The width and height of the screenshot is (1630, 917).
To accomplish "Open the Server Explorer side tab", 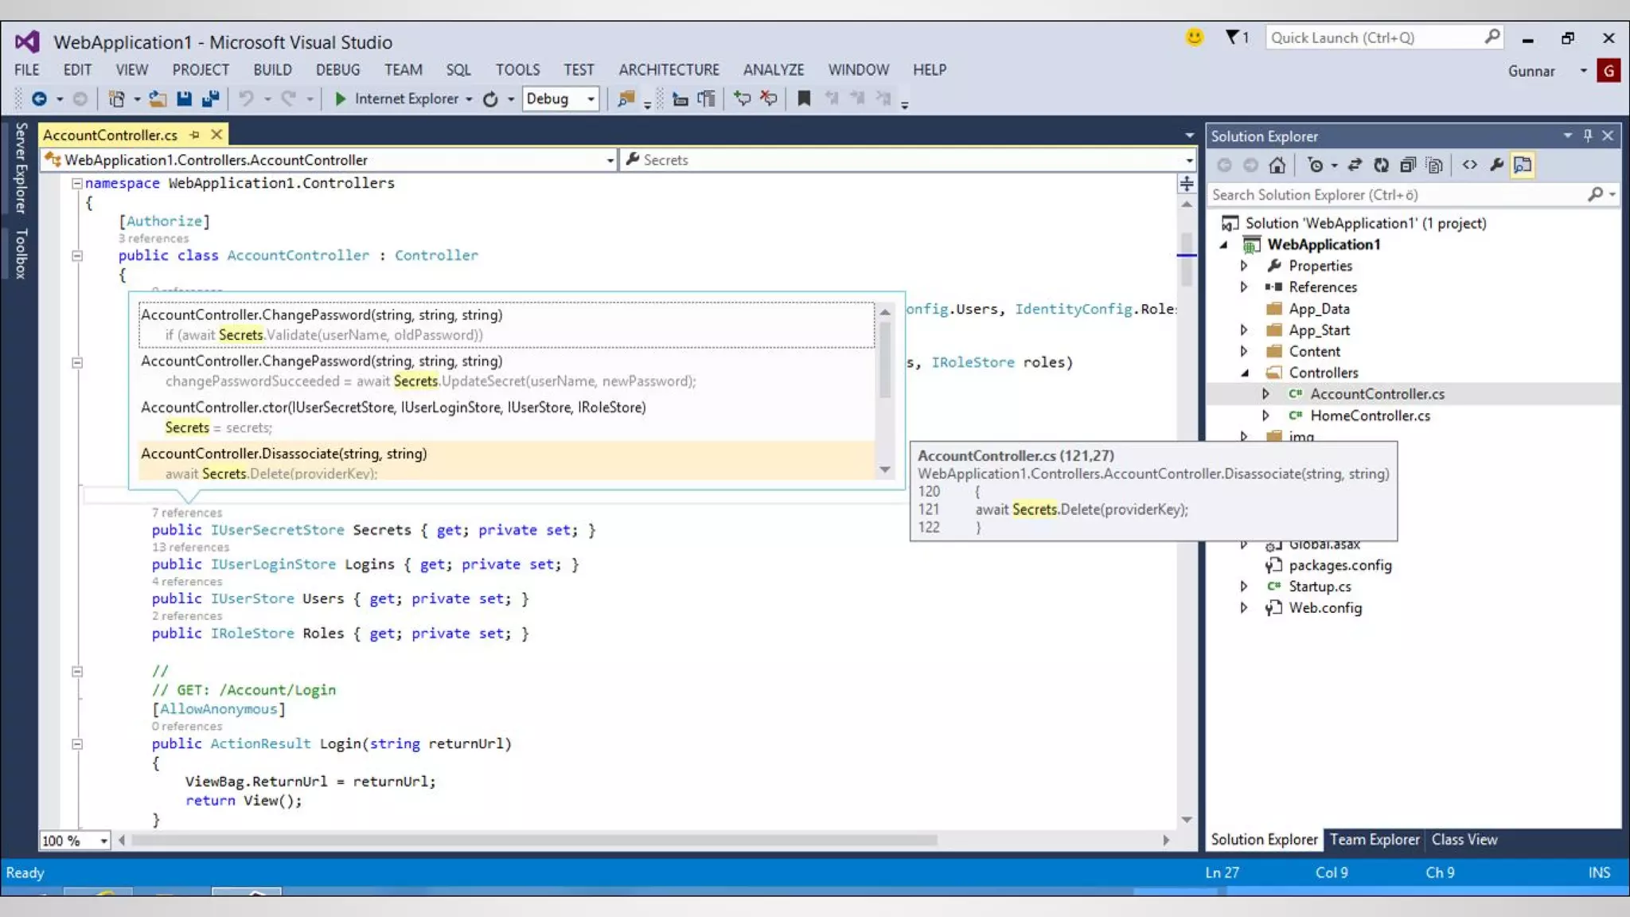I will (21, 168).
